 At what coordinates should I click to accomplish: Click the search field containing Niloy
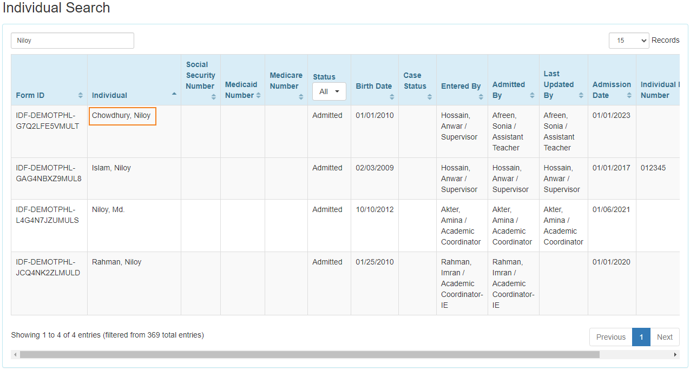tap(73, 41)
